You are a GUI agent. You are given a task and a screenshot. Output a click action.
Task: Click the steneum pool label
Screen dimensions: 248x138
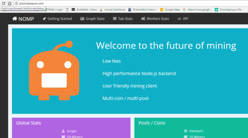point(196,131)
